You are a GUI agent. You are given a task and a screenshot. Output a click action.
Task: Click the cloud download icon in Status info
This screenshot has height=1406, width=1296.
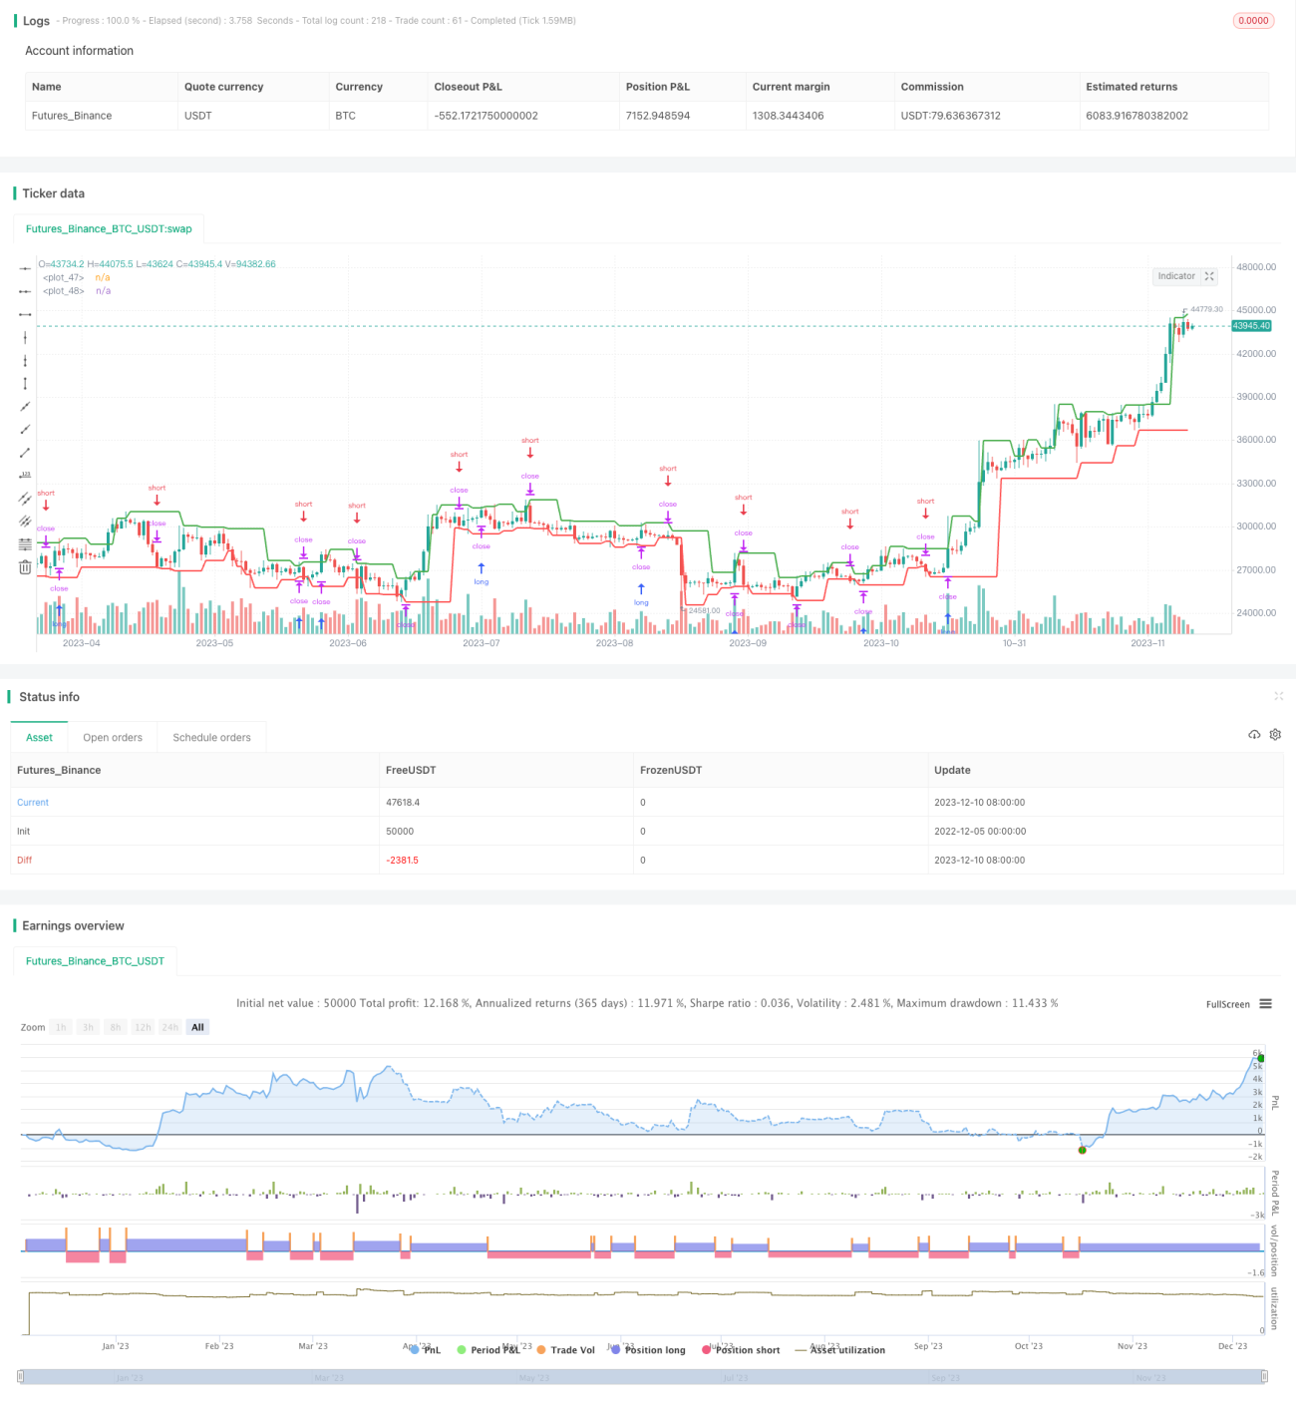click(x=1254, y=735)
